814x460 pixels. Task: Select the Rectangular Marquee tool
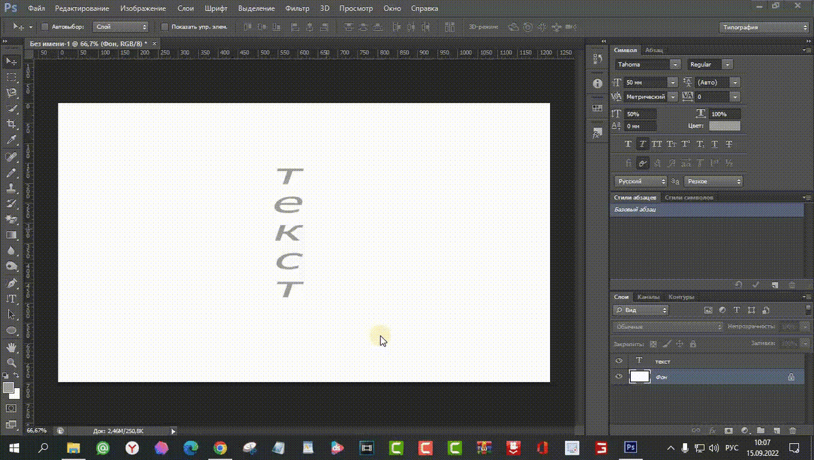[12, 77]
